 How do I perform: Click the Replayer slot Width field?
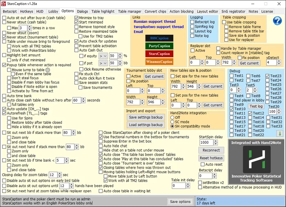pos(227,62)
